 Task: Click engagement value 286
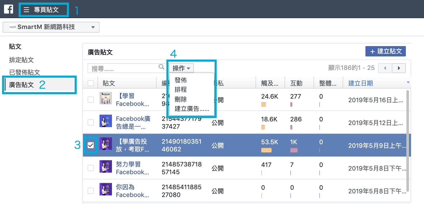click(296, 119)
